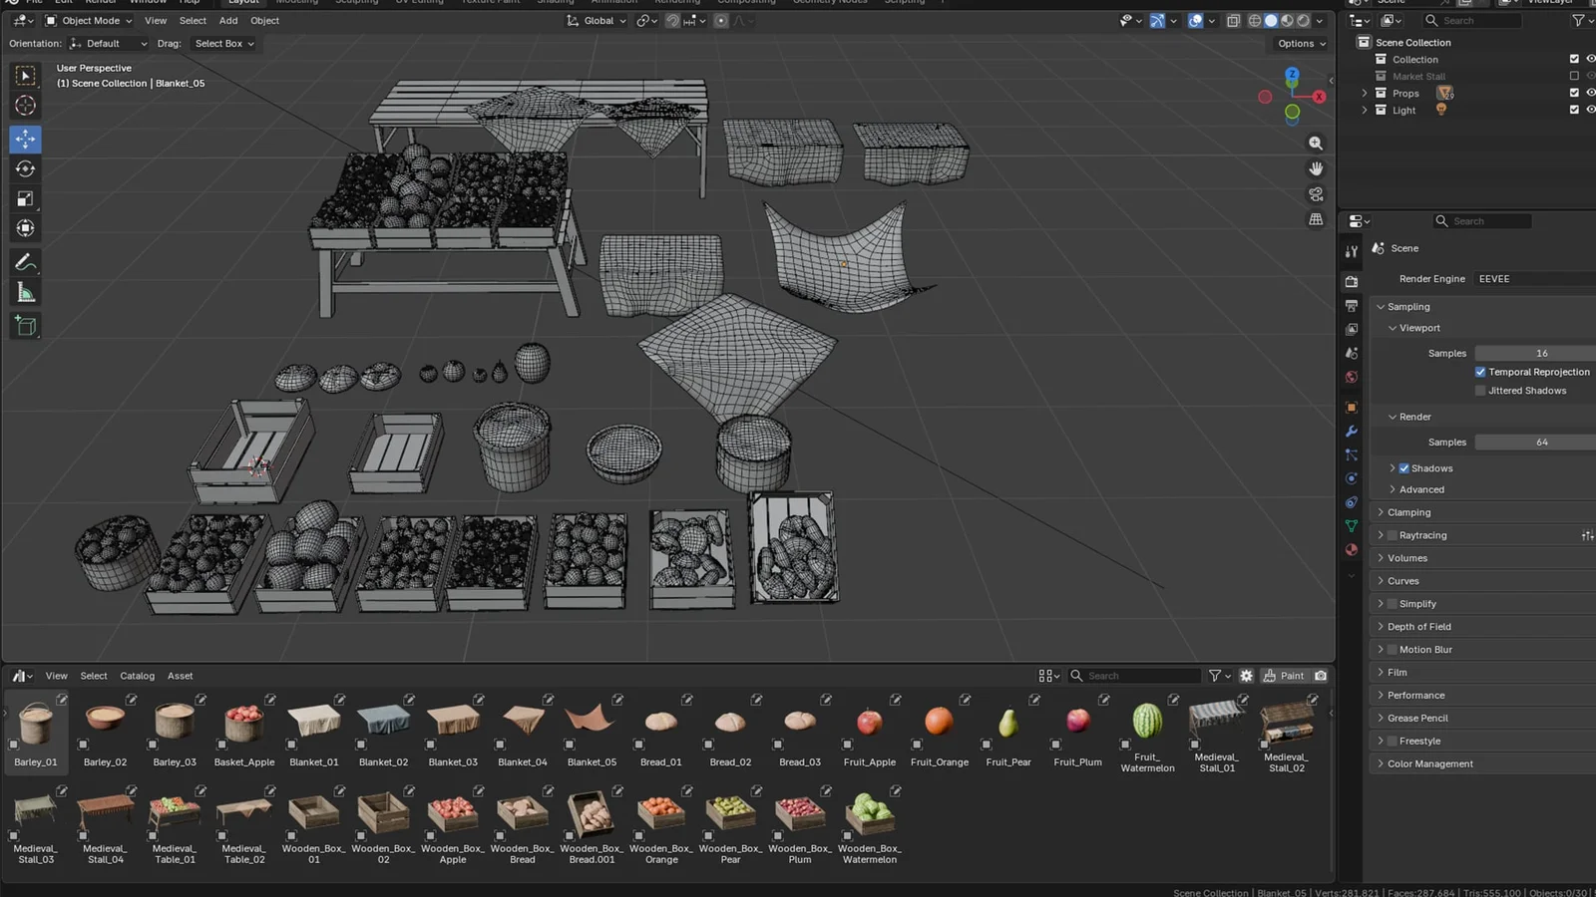
Task: Activate the Measure tool
Action: (x=25, y=292)
